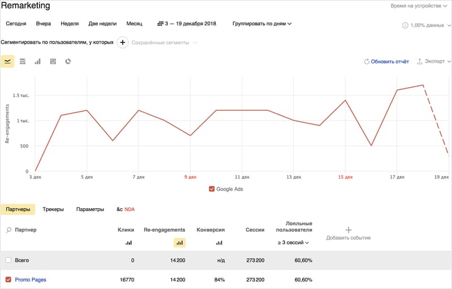Image resolution: width=452 pixels, height=289 pixels.
Task: Select the line chart view icon
Action: coord(7,62)
